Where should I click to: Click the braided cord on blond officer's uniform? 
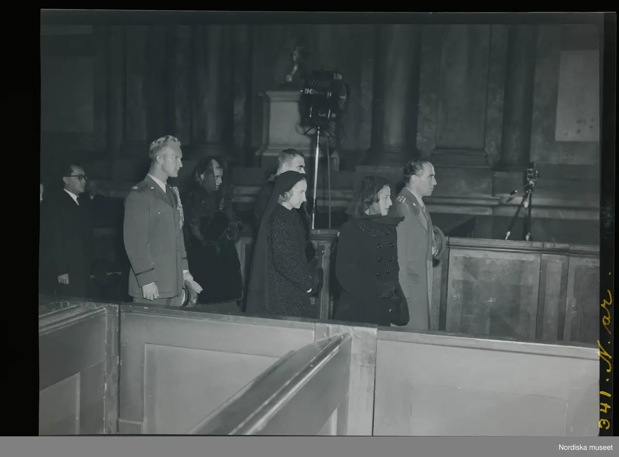tap(178, 206)
